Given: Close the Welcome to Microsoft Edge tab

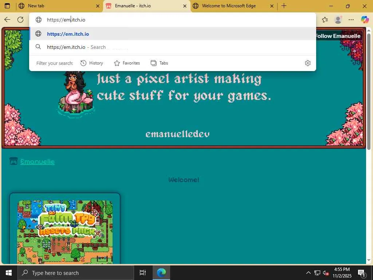Looking at the screenshot, I should 272,6.
